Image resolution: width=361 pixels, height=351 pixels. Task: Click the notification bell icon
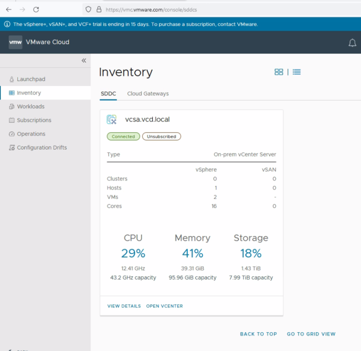click(x=353, y=42)
